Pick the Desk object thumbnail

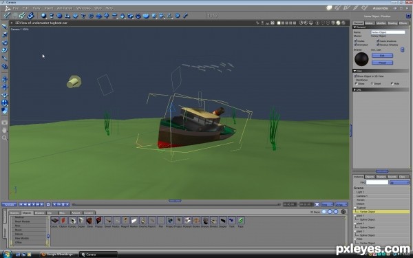89,220
